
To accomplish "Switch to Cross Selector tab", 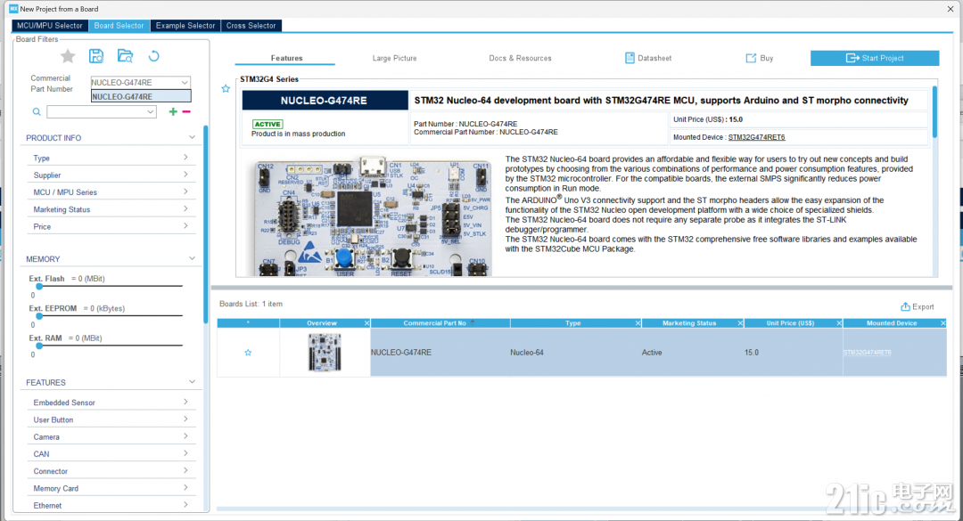I will tap(251, 26).
